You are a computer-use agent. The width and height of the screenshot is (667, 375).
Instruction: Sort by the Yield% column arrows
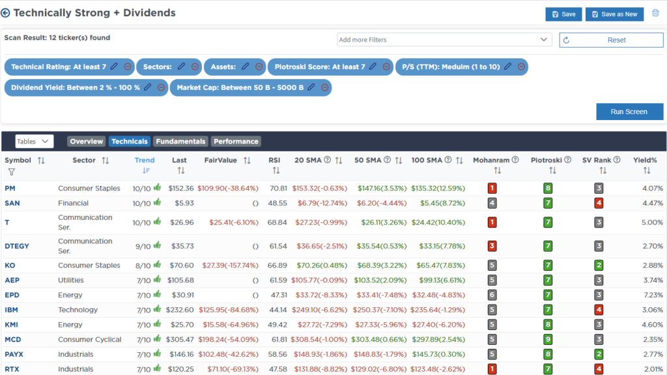point(647,170)
